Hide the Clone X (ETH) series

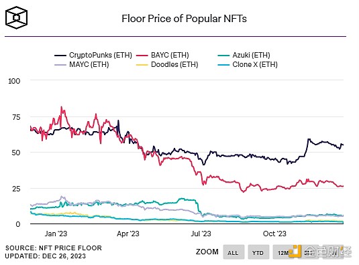point(248,65)
